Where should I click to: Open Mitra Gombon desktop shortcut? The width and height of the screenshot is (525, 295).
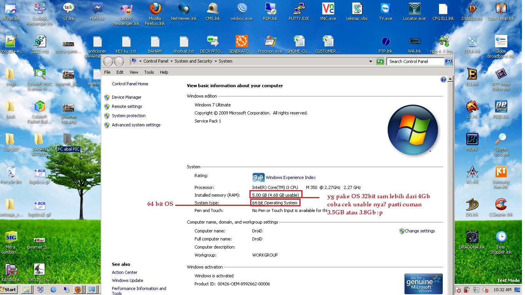11,243
